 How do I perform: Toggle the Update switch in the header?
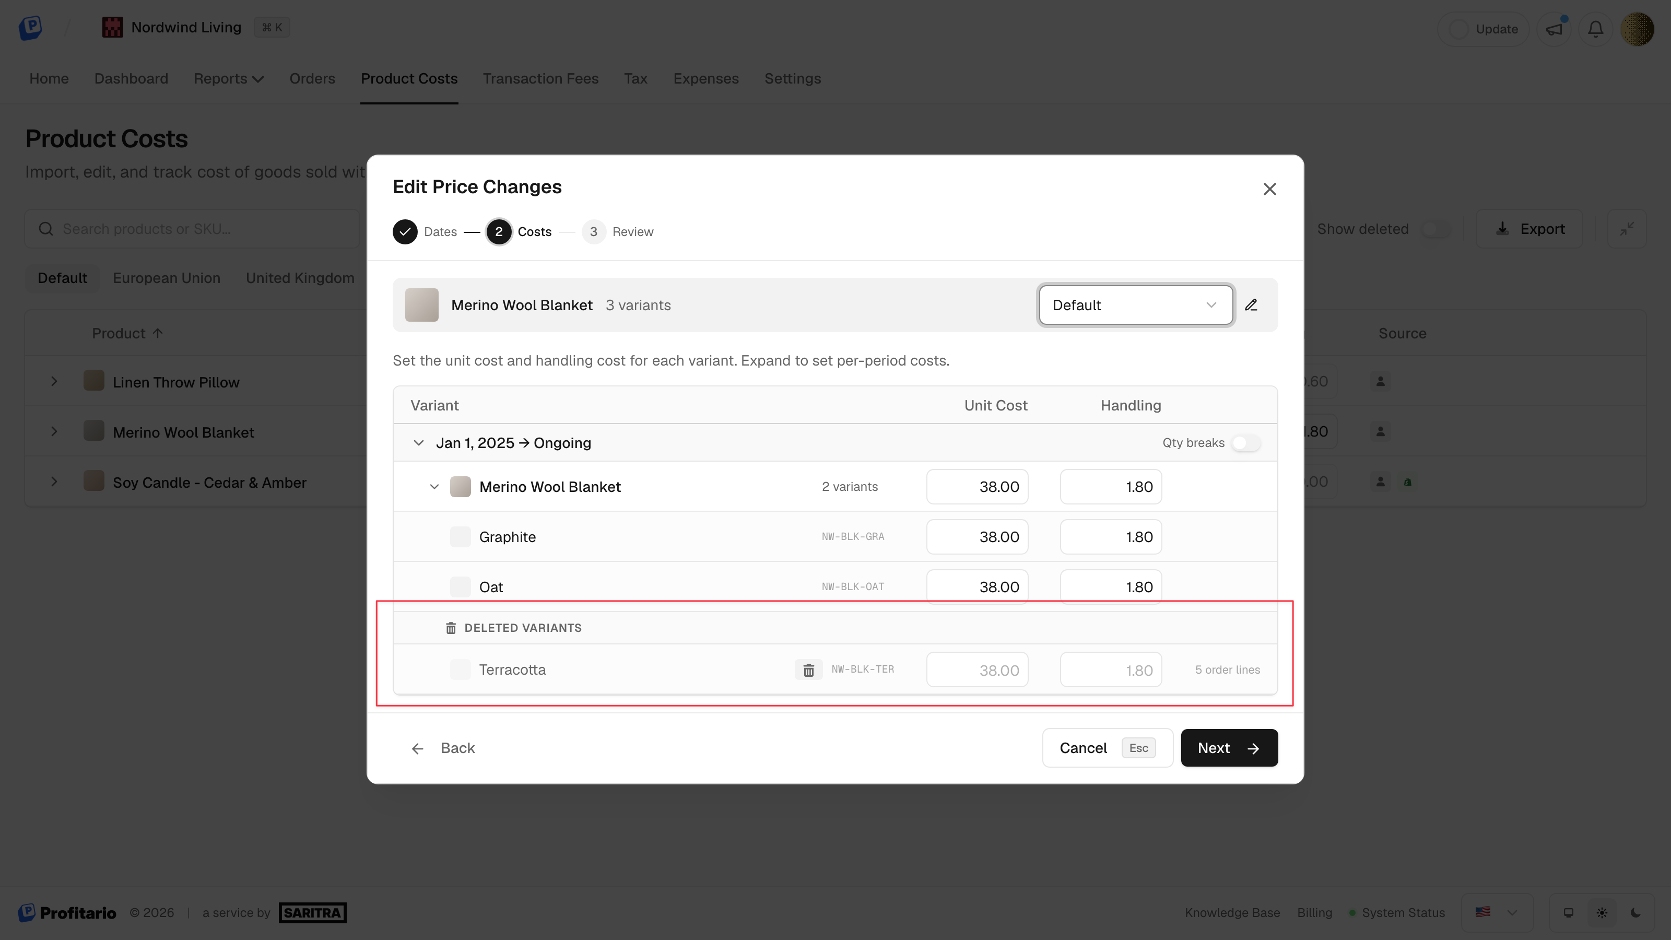coord(1460,29)
